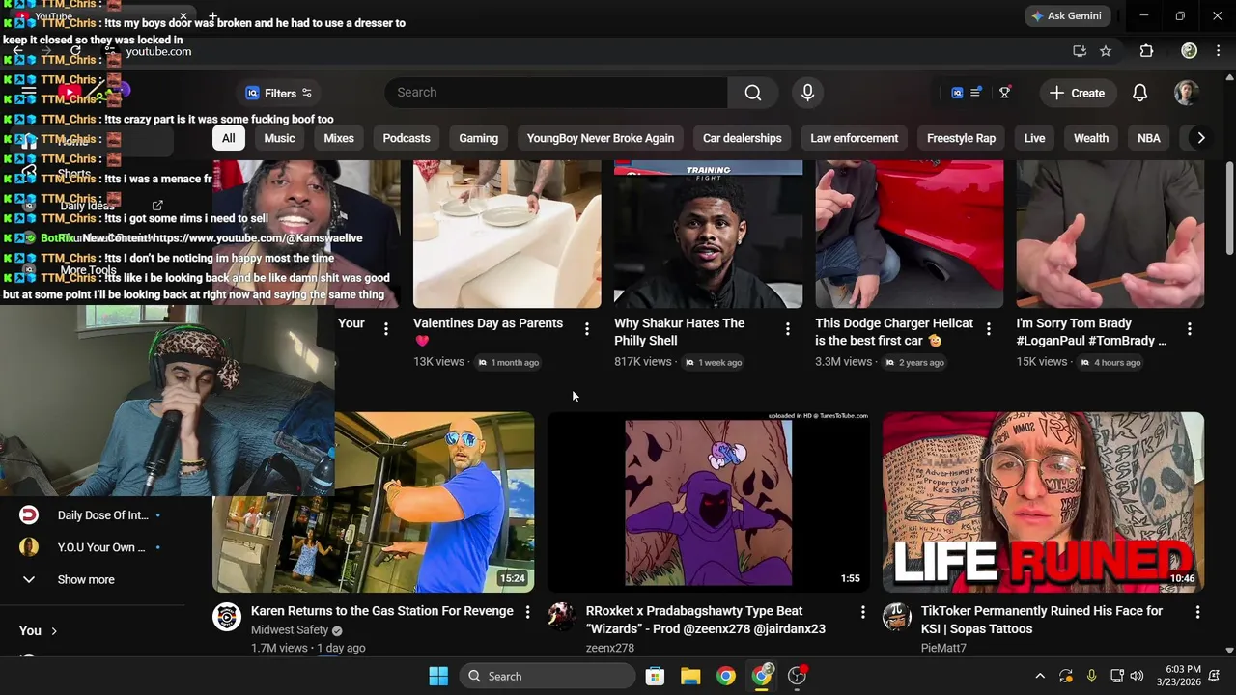Open the vidIQ Filters button
Viewport: 1236px width, 695px height.
278,93
